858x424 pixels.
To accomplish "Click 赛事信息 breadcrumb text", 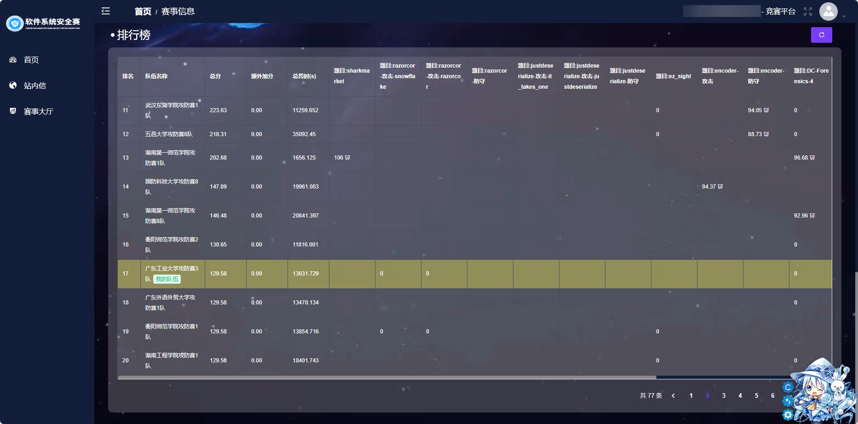I will click(x=178, y=11).
